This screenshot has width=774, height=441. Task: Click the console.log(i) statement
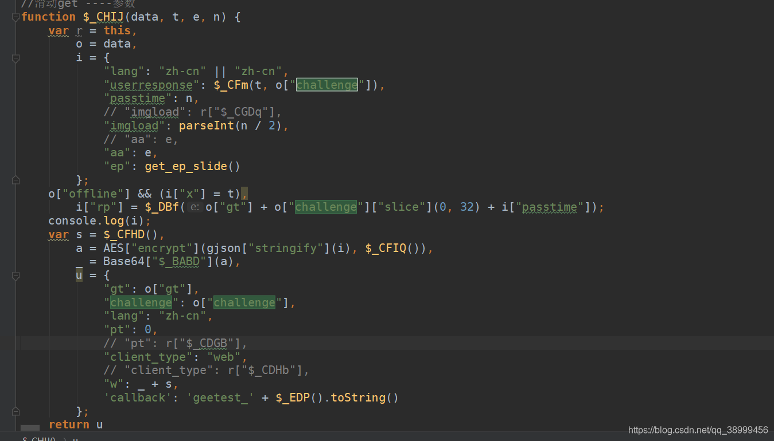tap(100, 221)
